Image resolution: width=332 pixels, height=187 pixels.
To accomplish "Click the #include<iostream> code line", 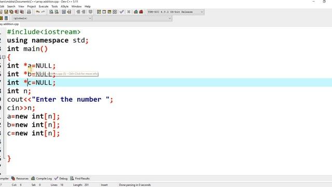I will [x=44, y=32].
